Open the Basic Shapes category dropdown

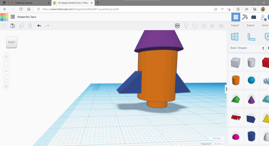(x=247, y=48)
